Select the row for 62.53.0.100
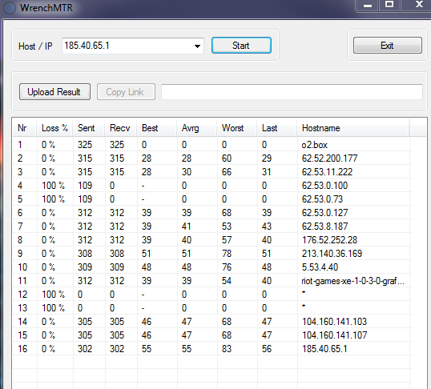 [212, 186]
